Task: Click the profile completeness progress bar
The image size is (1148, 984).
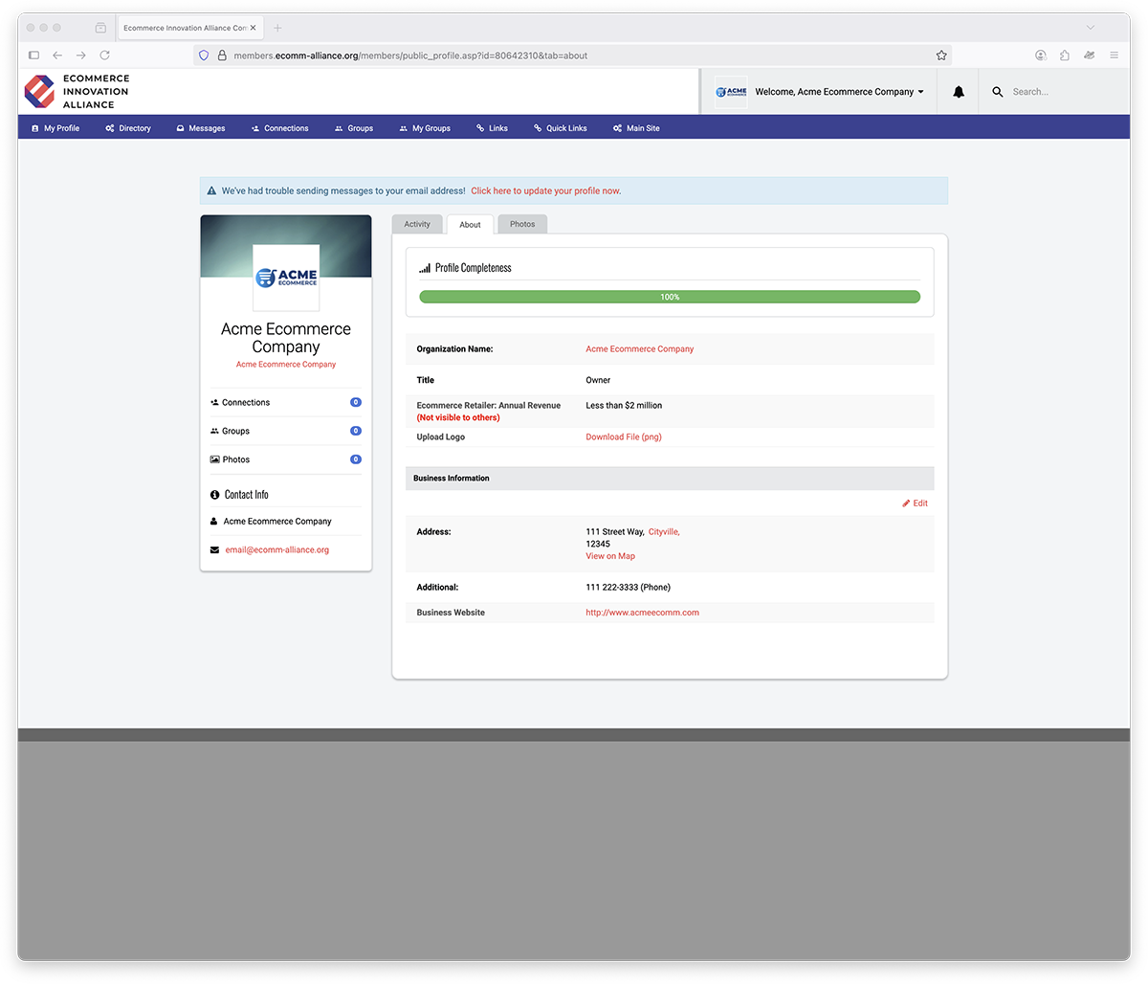Action: [670, 297]
